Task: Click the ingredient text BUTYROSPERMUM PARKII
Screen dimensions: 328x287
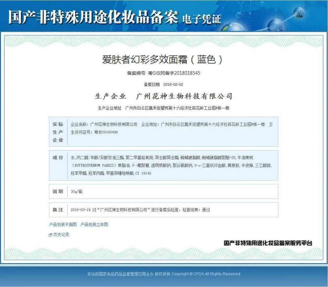Action: (x=94, y=165)
